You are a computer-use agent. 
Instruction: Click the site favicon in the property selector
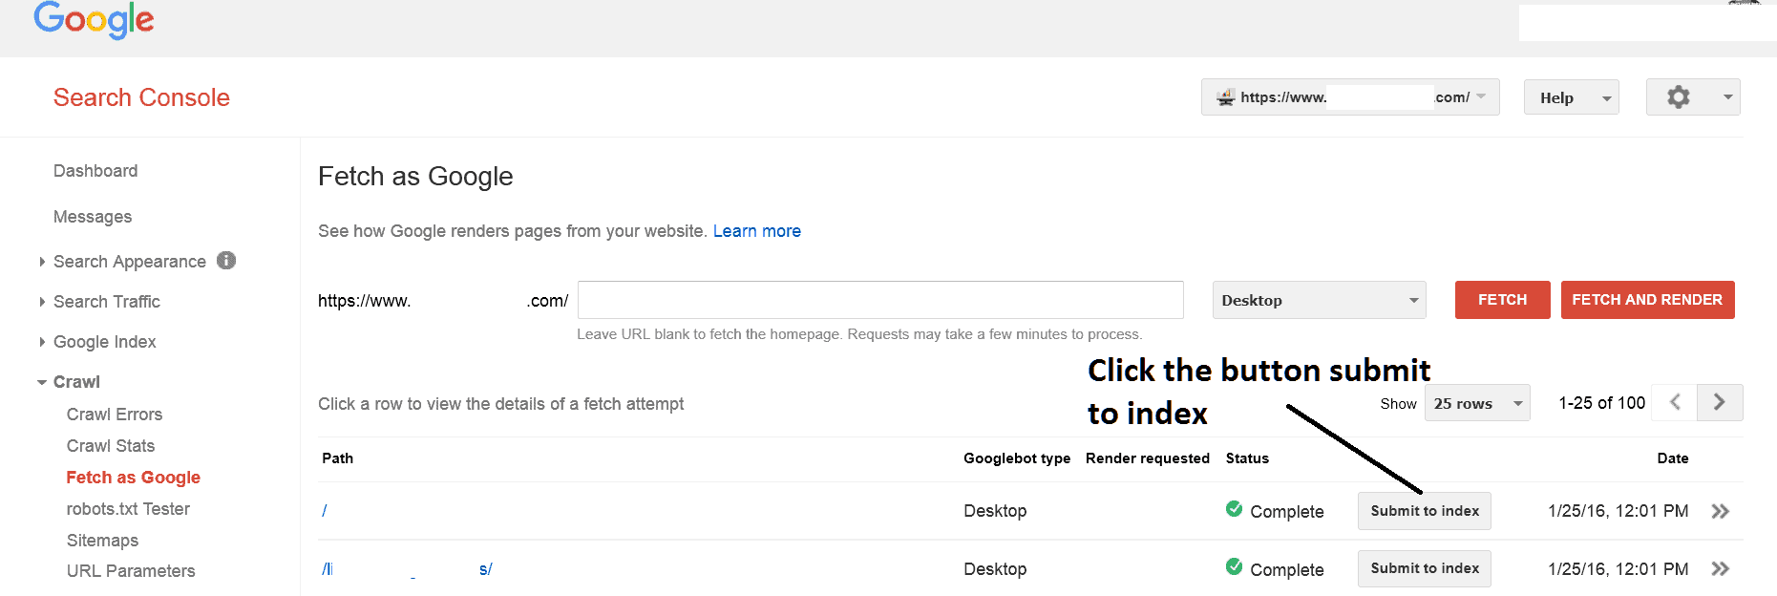[x=1226, y=97]
